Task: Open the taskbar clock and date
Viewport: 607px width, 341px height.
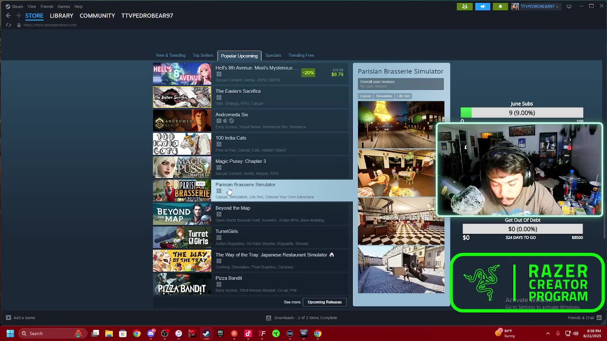Action: 592,333
